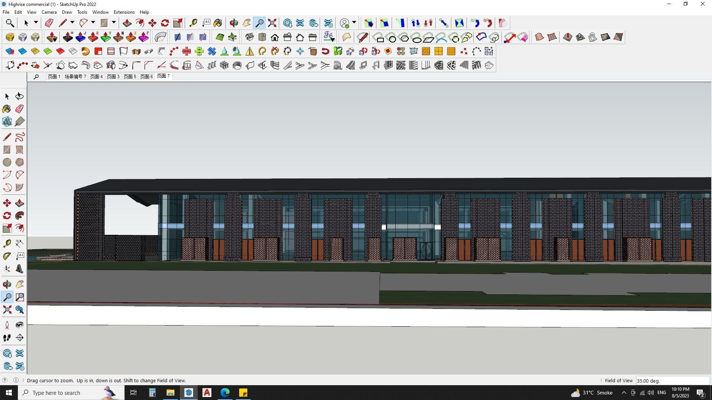
Task: Select the Sandbox Drape tool
Action: coord(593,37)
